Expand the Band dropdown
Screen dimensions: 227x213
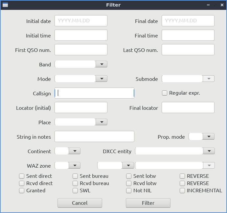pos(81,64)
